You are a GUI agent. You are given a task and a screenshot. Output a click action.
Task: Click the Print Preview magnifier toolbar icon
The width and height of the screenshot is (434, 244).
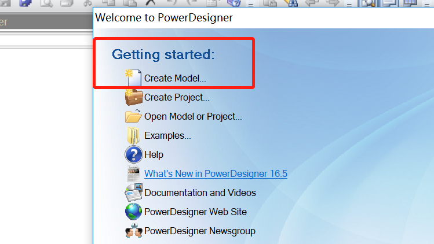(x=46, y=3)
